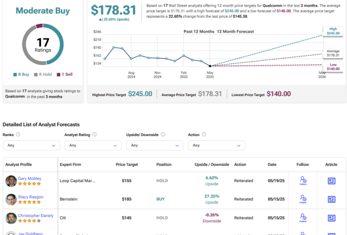
Task: Open the Ranks filter dropdown
Action: [x=31, y=145]
